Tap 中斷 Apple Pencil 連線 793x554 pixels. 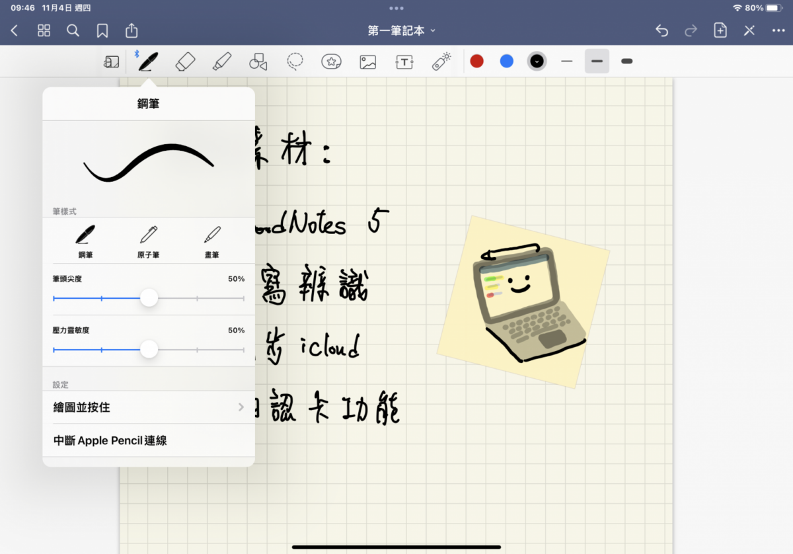pyautogui.click(x=149, y=440)
